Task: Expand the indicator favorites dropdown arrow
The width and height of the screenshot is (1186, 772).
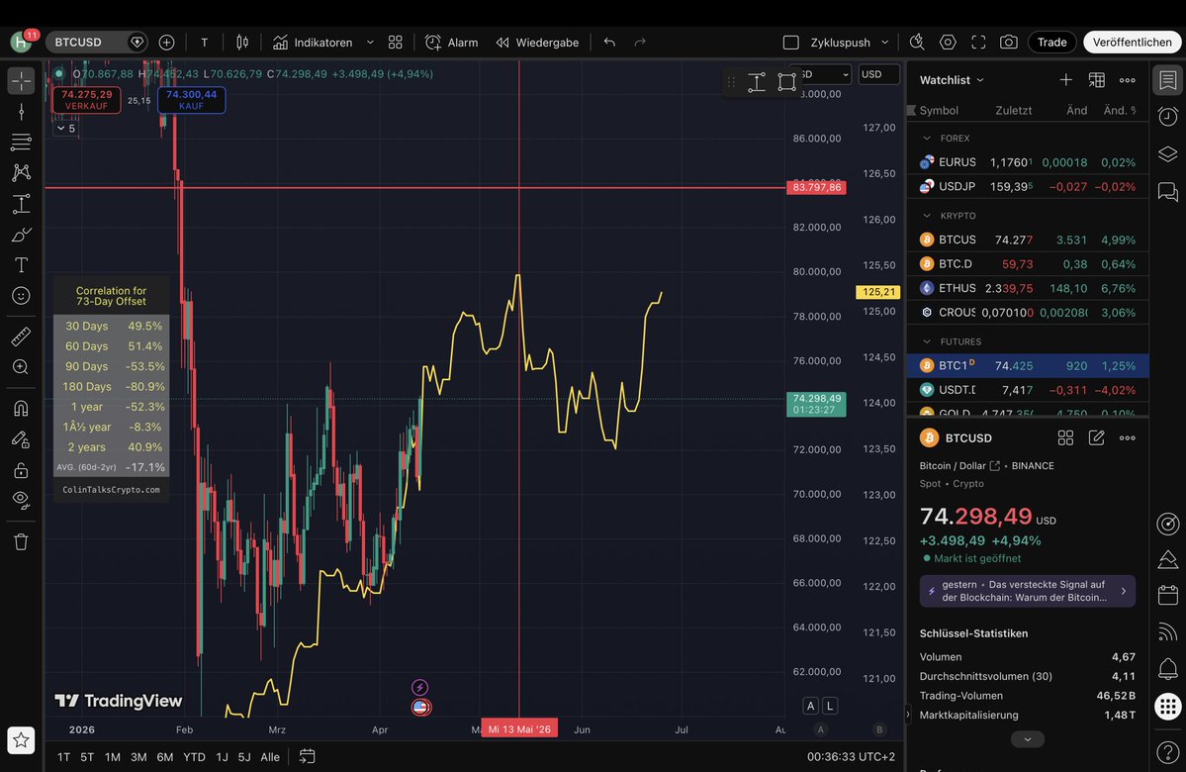Action: (370, 43)
